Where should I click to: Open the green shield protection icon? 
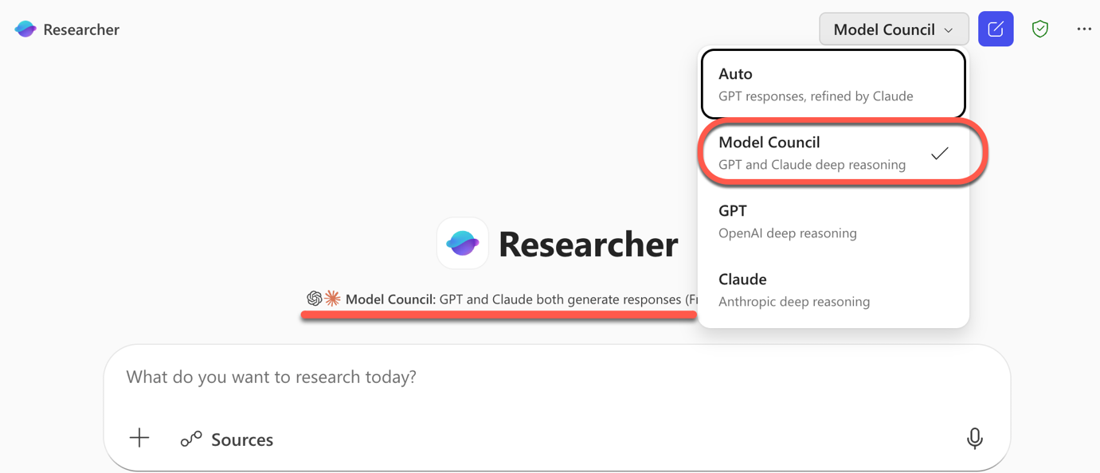point(1040,29)
